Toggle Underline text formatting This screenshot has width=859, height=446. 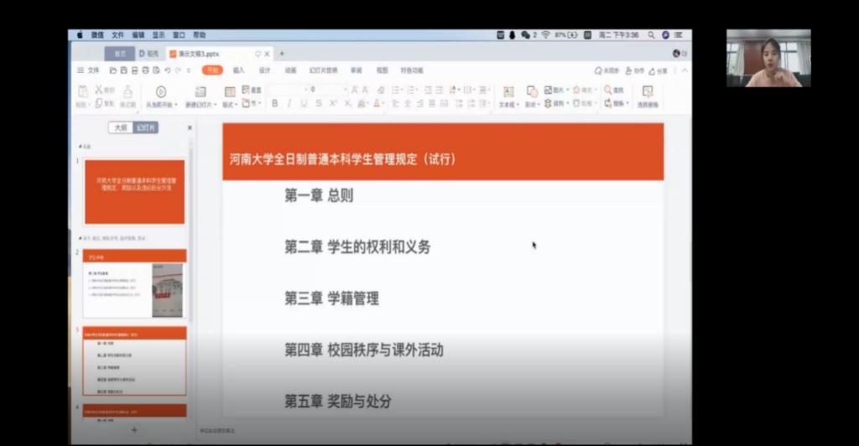[304, 103]
